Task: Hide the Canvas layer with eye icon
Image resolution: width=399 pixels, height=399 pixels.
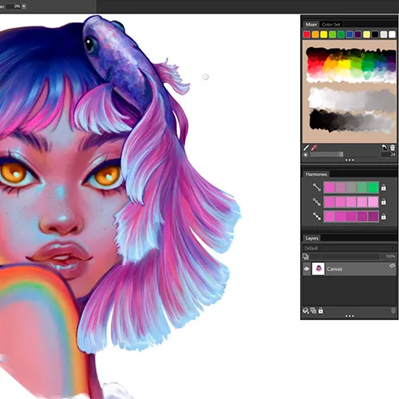Action: coord(306,269)
